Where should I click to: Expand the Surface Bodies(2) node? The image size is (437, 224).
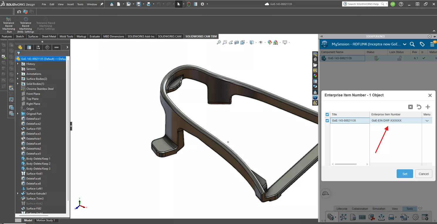pyautogui.click(x=18, y=79)
